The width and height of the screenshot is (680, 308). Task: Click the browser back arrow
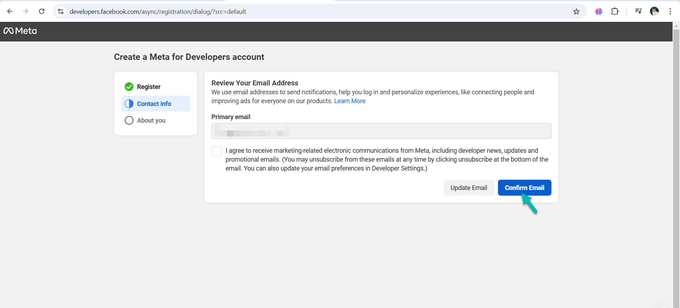tap(10, 11)
